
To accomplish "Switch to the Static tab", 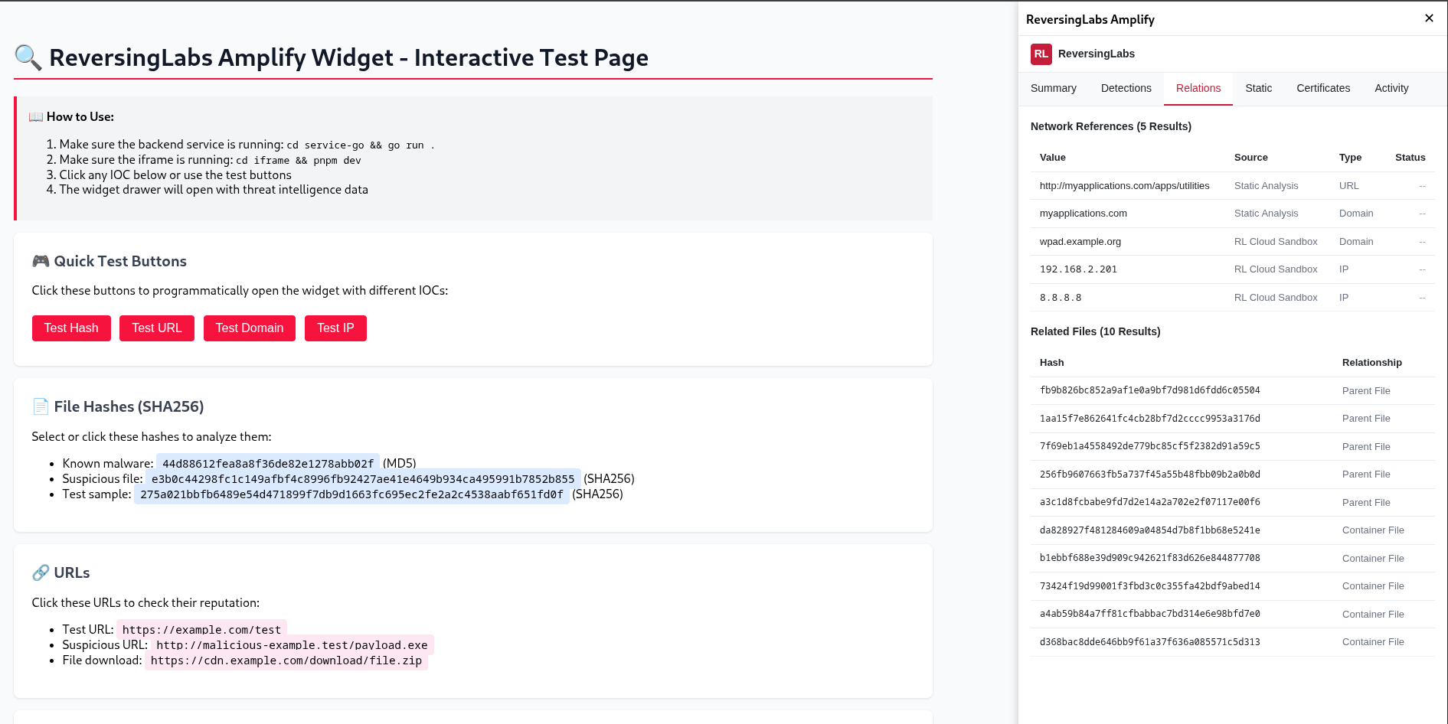I will (x=1258, y=88).
